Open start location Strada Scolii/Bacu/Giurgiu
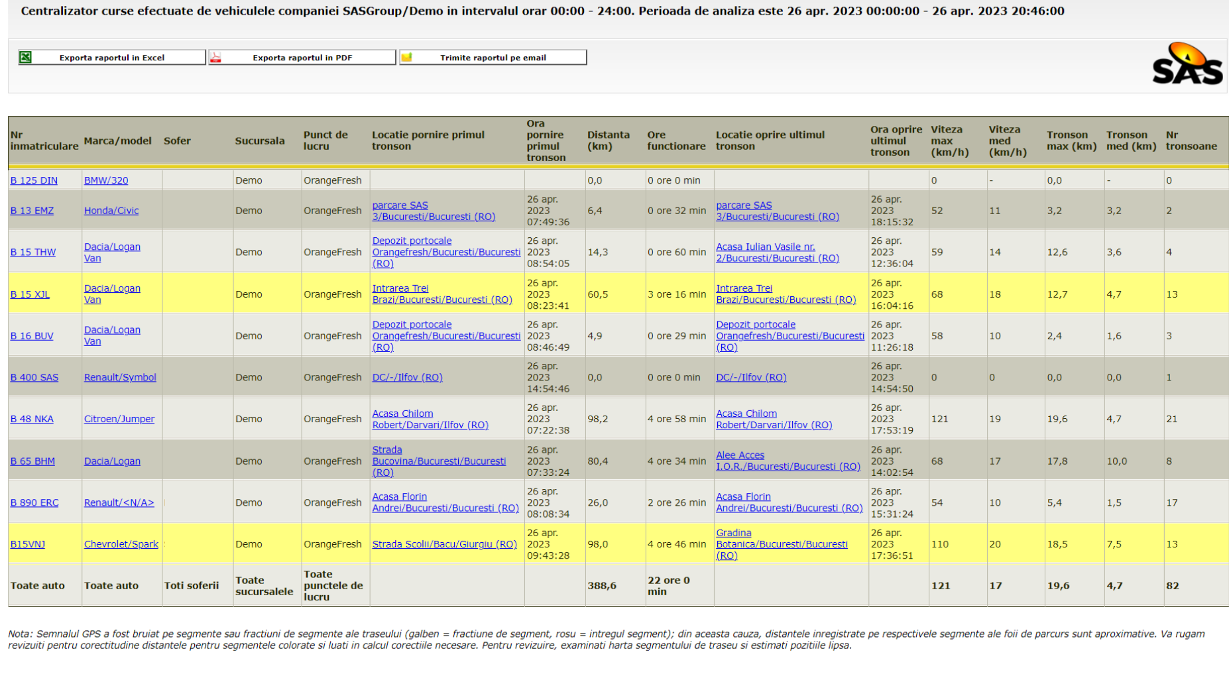1229x682 pixels. (x=444, y=544)
